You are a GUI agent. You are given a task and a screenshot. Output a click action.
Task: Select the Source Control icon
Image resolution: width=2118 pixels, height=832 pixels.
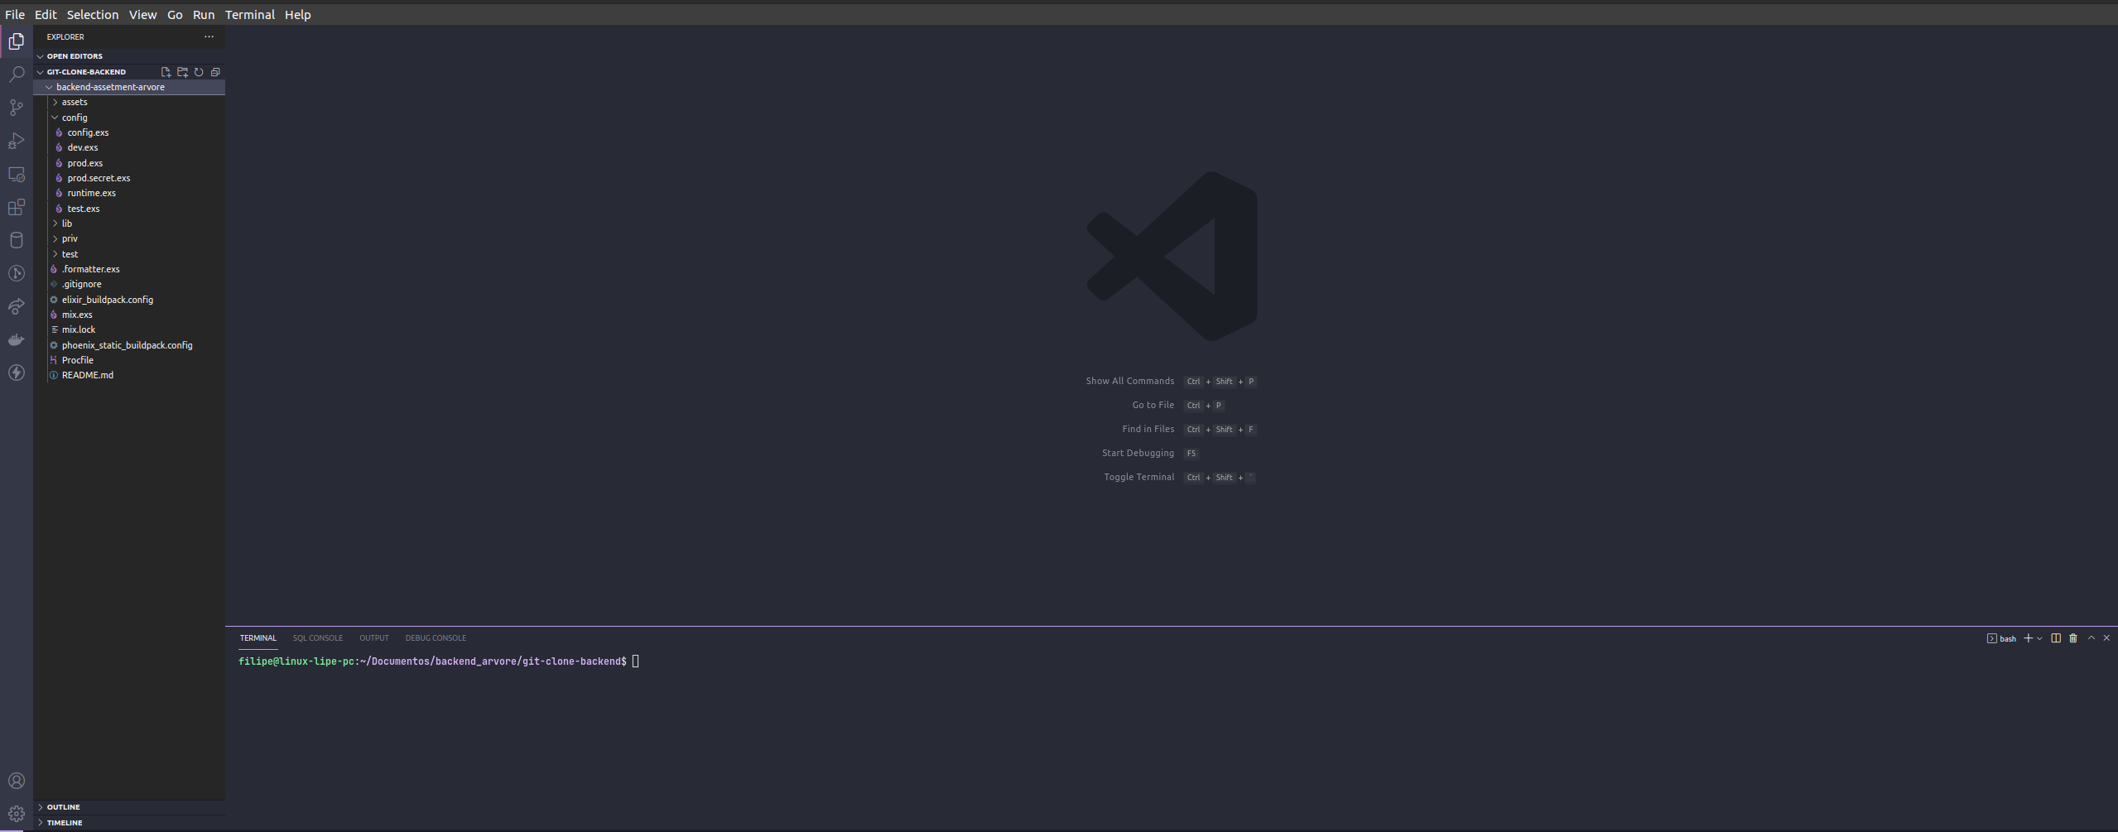pos(17,108)
